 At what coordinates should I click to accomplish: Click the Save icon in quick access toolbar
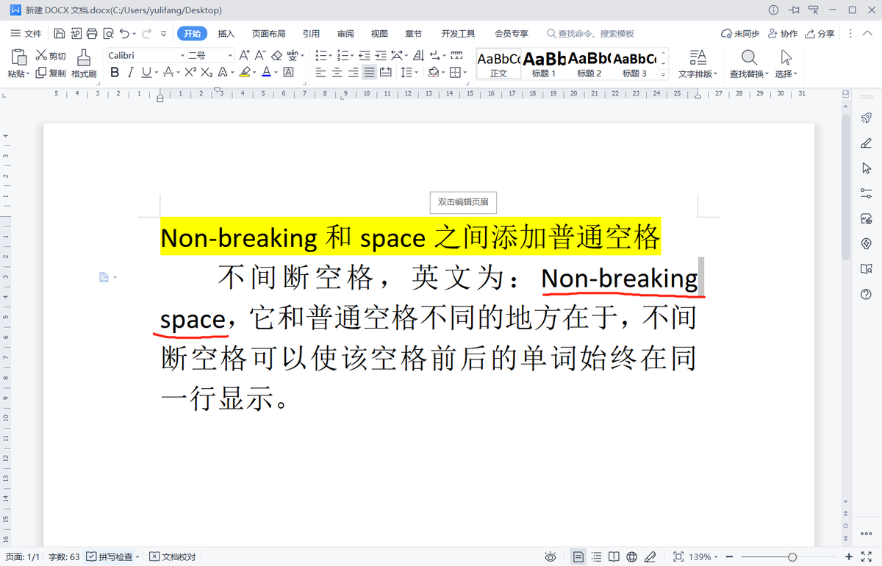pyautogui.click(x=59, y=34)
